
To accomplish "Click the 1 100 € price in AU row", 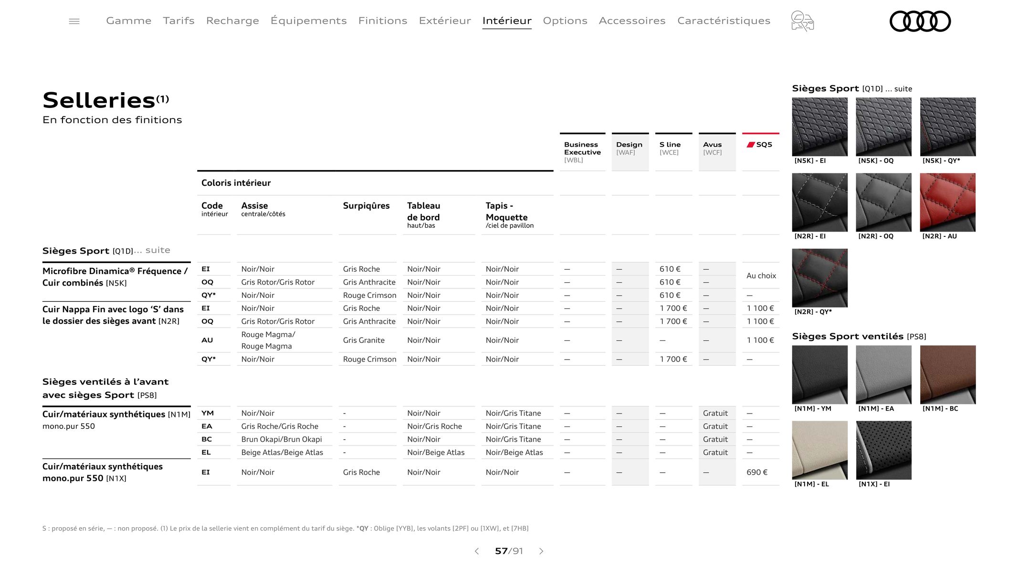I will coord(760,340).
